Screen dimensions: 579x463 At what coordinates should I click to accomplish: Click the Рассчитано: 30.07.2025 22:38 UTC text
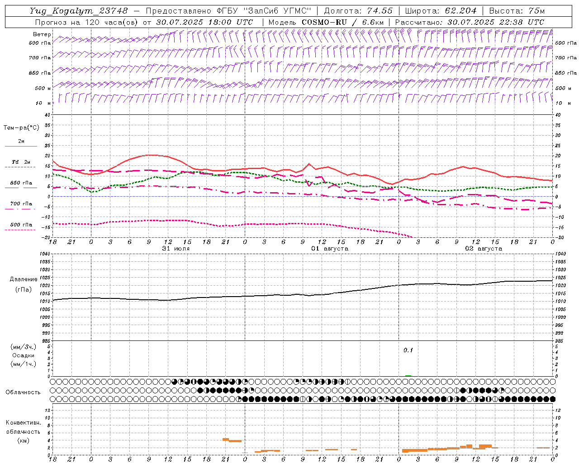(470, 22)
